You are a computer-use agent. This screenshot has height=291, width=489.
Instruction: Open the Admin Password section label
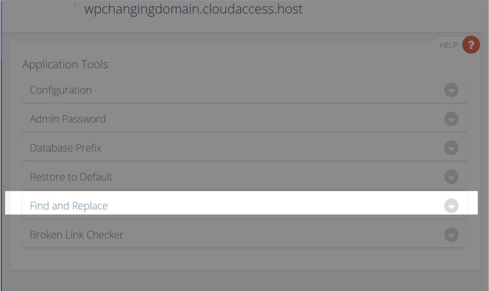(x=68, y=119)
